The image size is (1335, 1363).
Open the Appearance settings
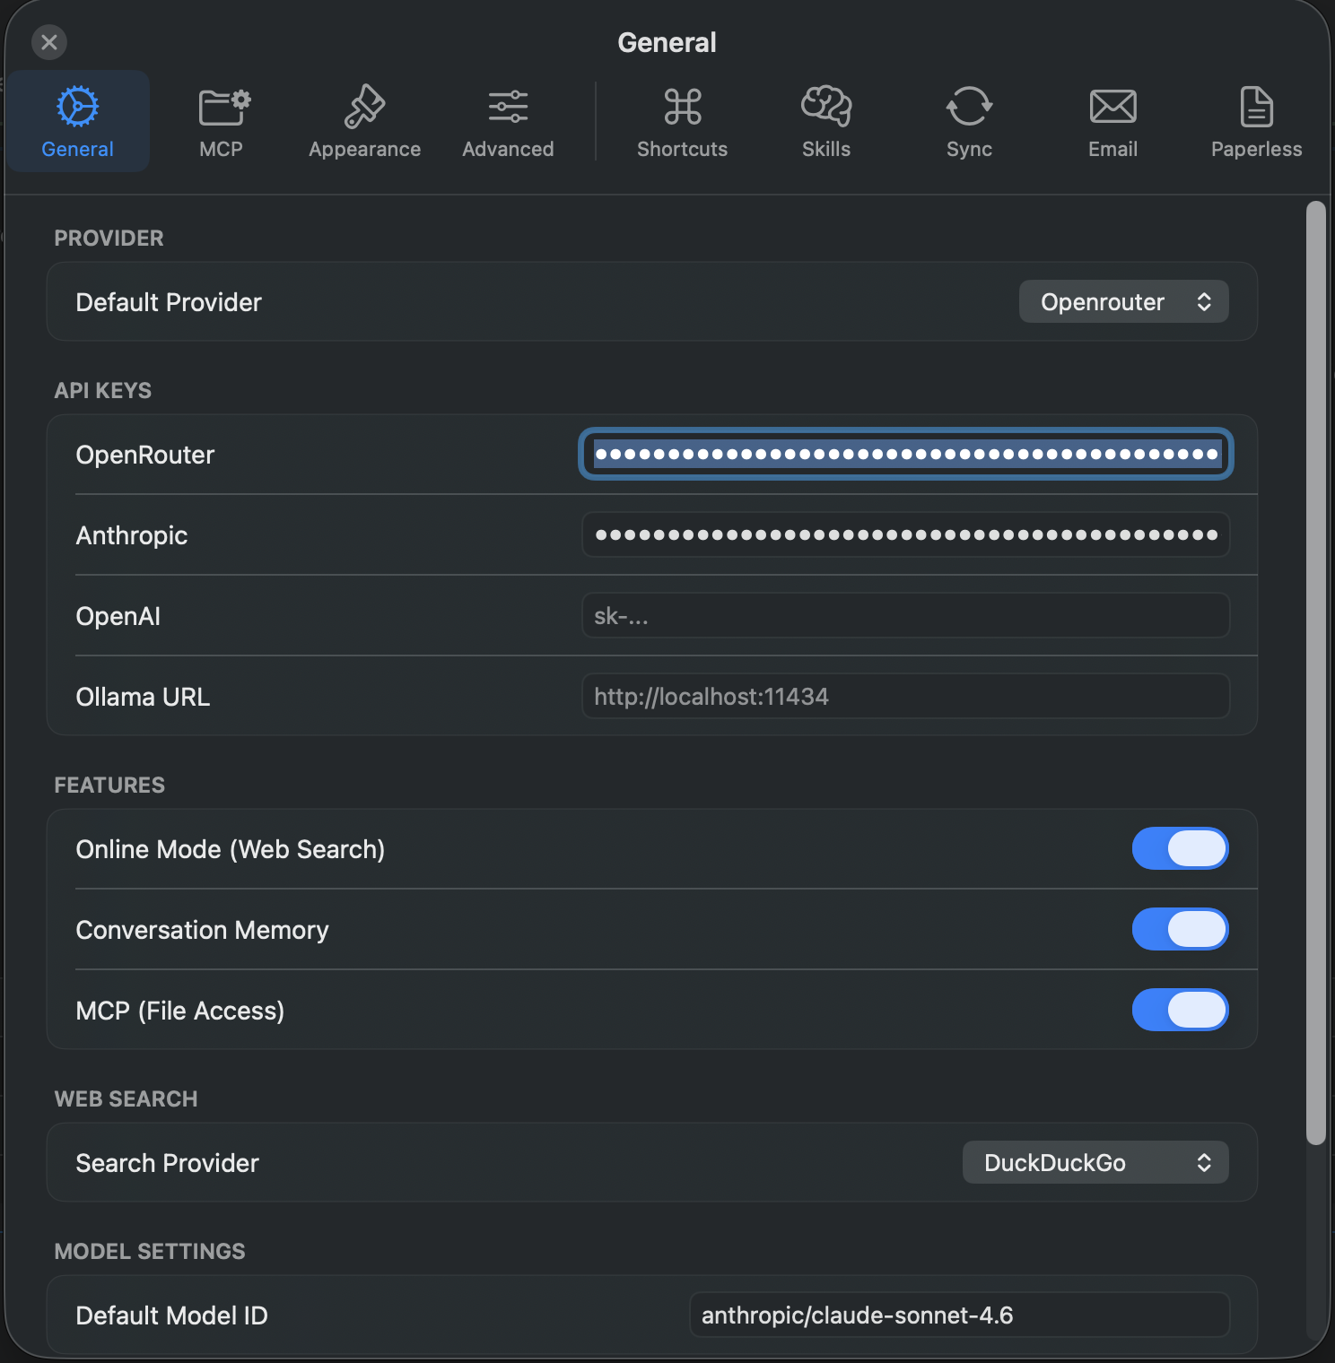click(x=364, y=121)
